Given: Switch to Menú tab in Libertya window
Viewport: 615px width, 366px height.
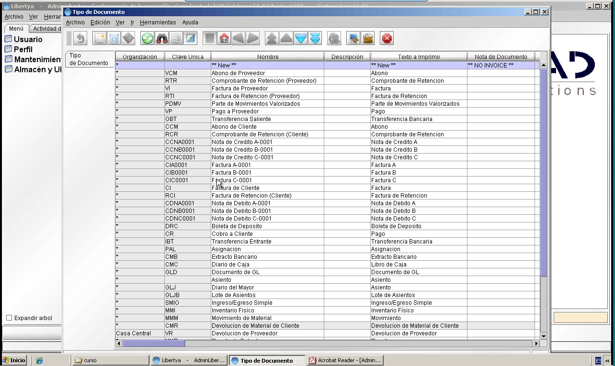Looking at the screenshot, I should [16, 29].
